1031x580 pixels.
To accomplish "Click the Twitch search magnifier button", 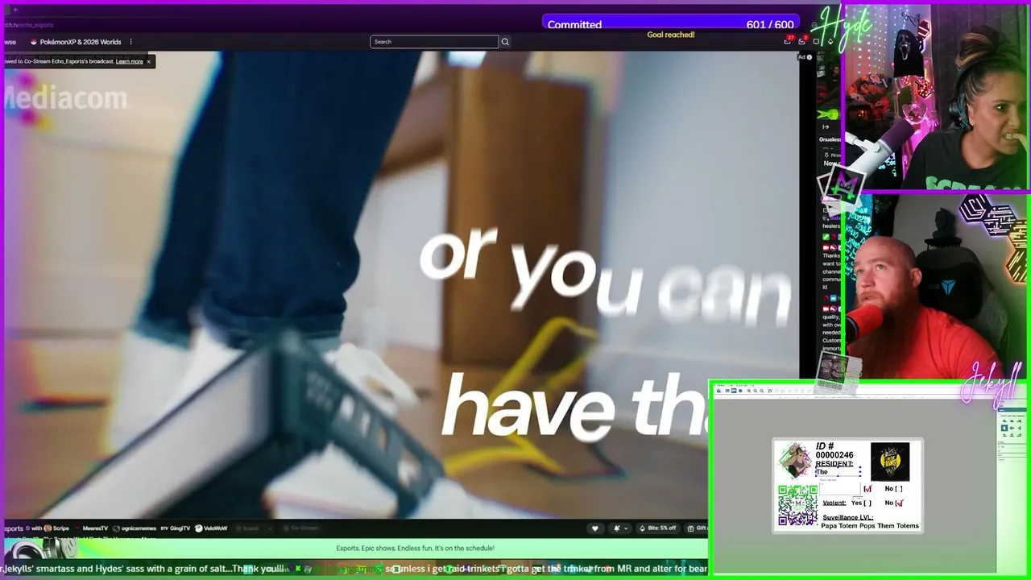I will [x=505, y=42].
